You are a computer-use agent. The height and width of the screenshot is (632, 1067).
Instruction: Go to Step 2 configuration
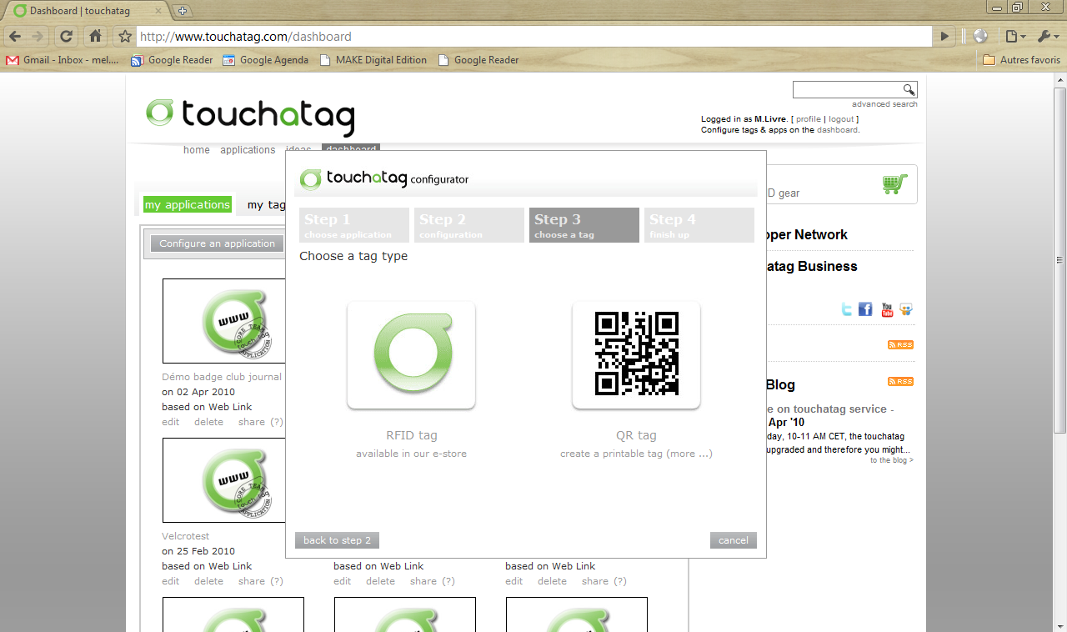(469, 225)
